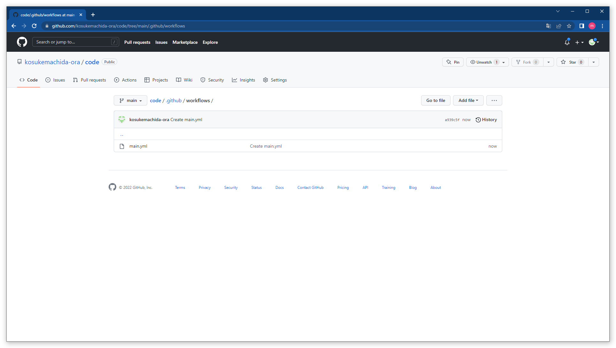This screenshot has height=348, width=616.
Task: Click the file icon beside main.yml
Action: coord(122,146)
